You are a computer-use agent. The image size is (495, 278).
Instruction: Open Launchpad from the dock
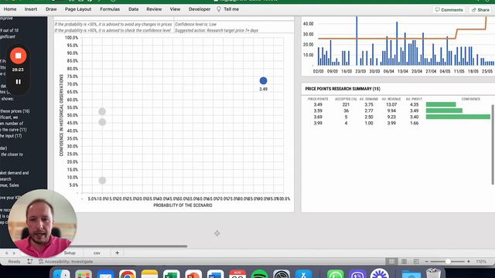coord(84,274)
